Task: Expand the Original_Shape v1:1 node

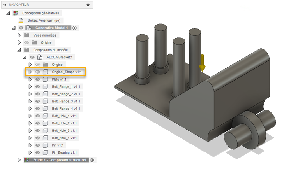Action: [30, 72]
